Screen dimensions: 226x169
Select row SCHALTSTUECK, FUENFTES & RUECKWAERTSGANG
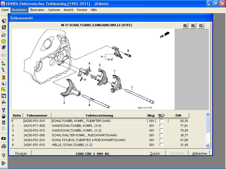pos(100,140)
